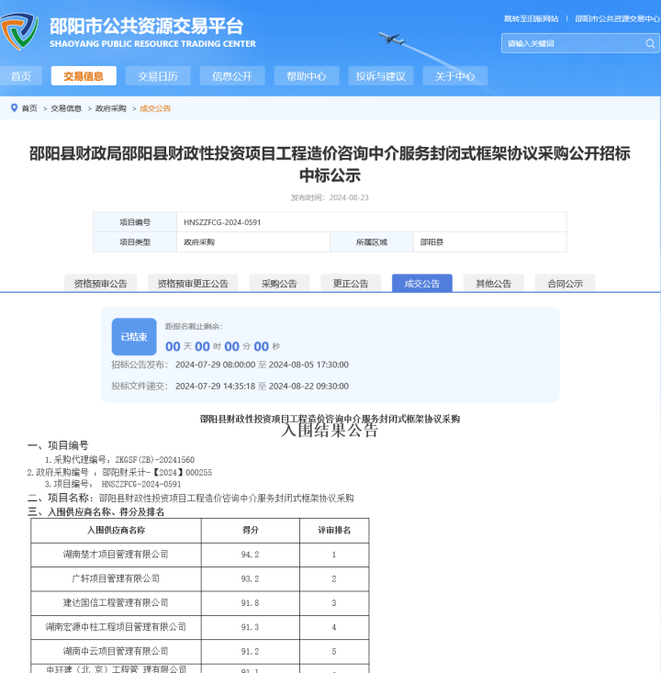The image size is (661, 673).
Task: Switch to the 资格预审更正公告 tab
Action: [193, 284]
